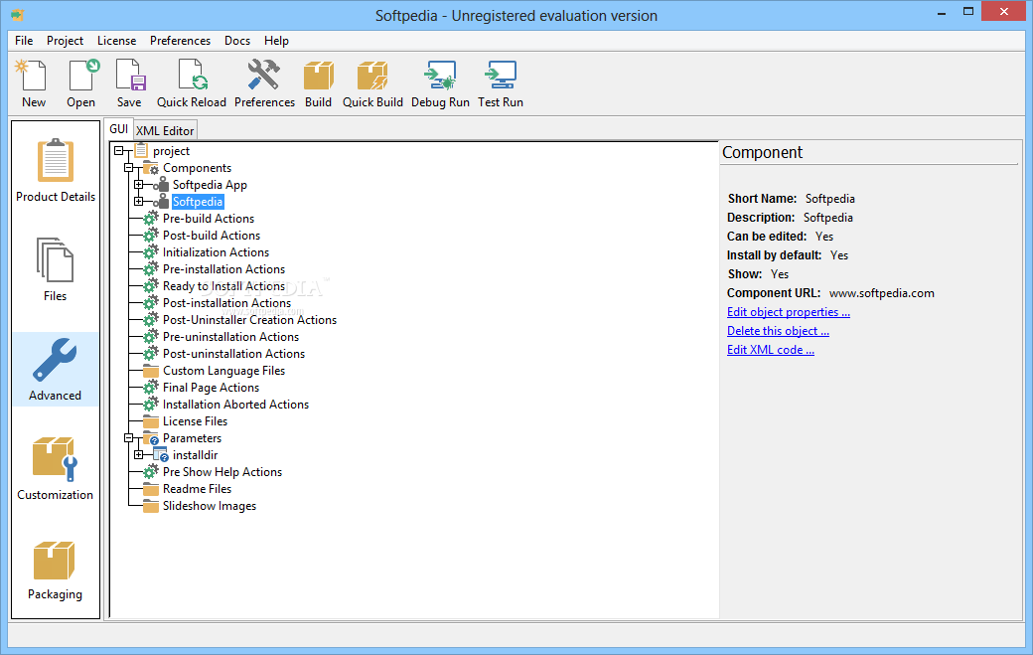Click the Readme Files folder icon

(x=151, y=489)
